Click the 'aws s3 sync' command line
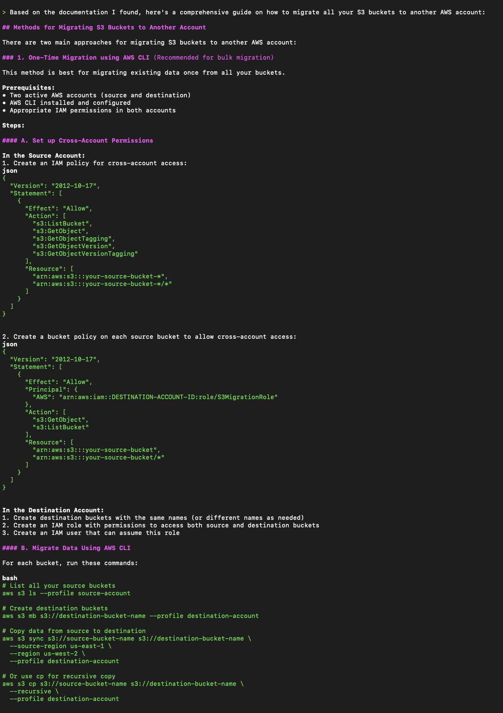The image size is (503, 713). [x=127, y=638]
